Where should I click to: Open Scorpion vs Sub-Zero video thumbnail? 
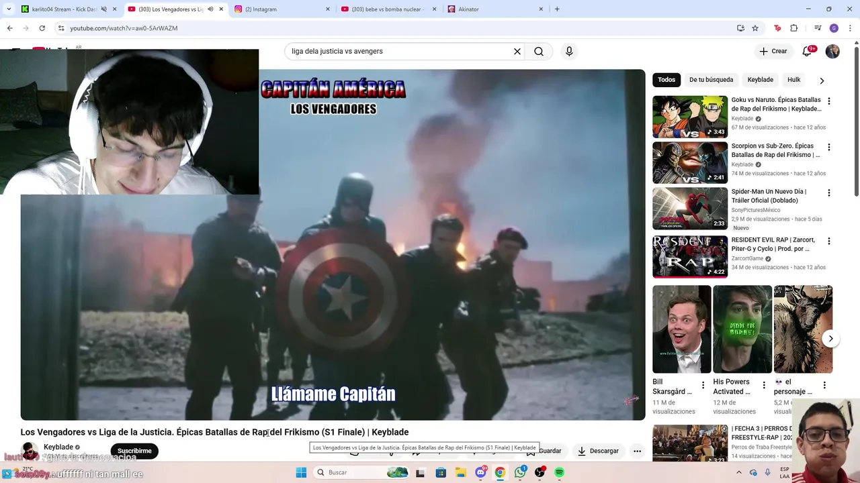point(690,162)
